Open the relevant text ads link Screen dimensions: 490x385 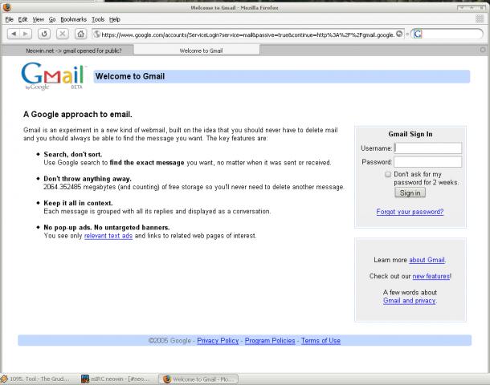tap(108, 236)
